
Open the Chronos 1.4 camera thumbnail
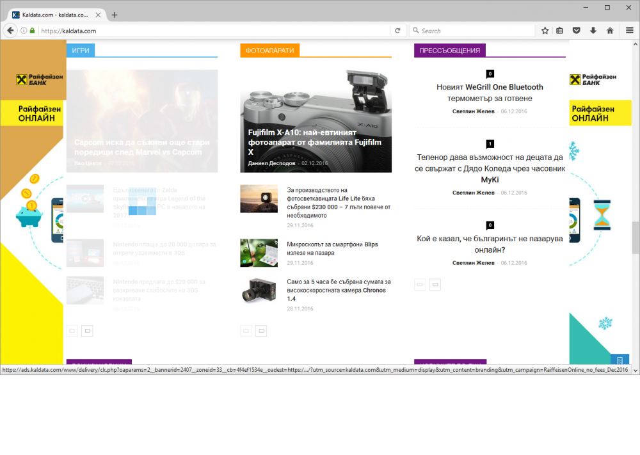click(x=259, y=291)
